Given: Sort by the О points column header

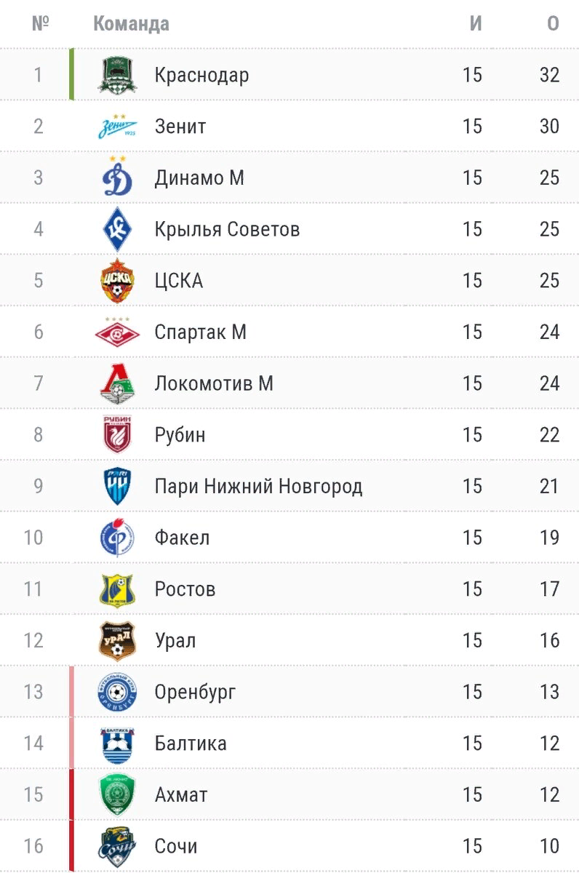Looking at the screenshot, I should pyautogui.click(x=553, y=24).
